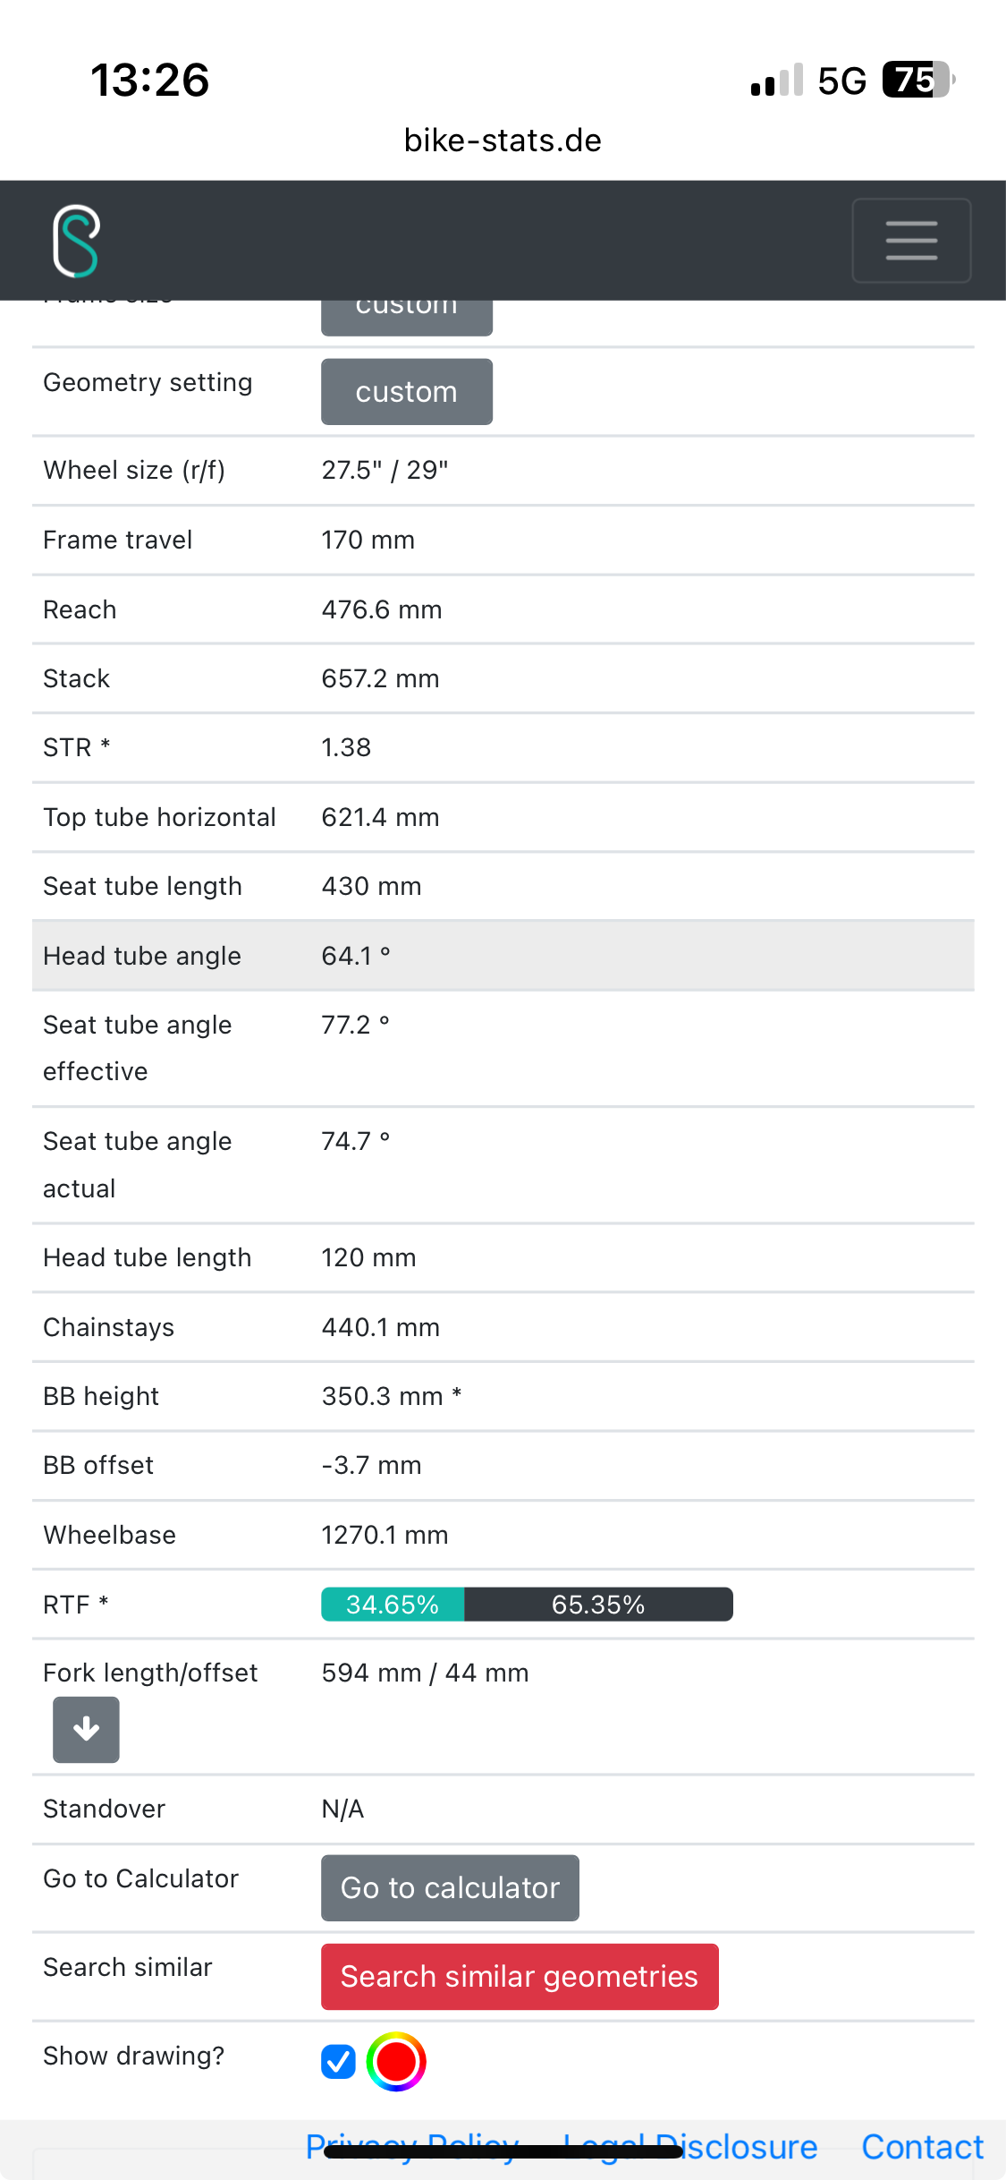Toggle the Show drawing checkbox
The height and width of the screenshot is (2180, 1006).
[x=338, y=2062]
